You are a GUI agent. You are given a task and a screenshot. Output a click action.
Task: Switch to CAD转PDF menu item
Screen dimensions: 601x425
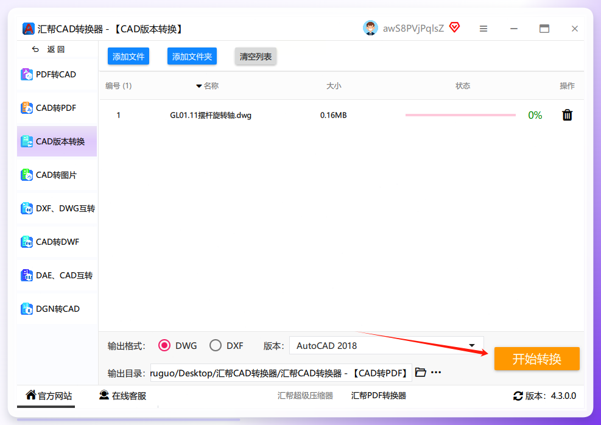(x=57, y=108)
